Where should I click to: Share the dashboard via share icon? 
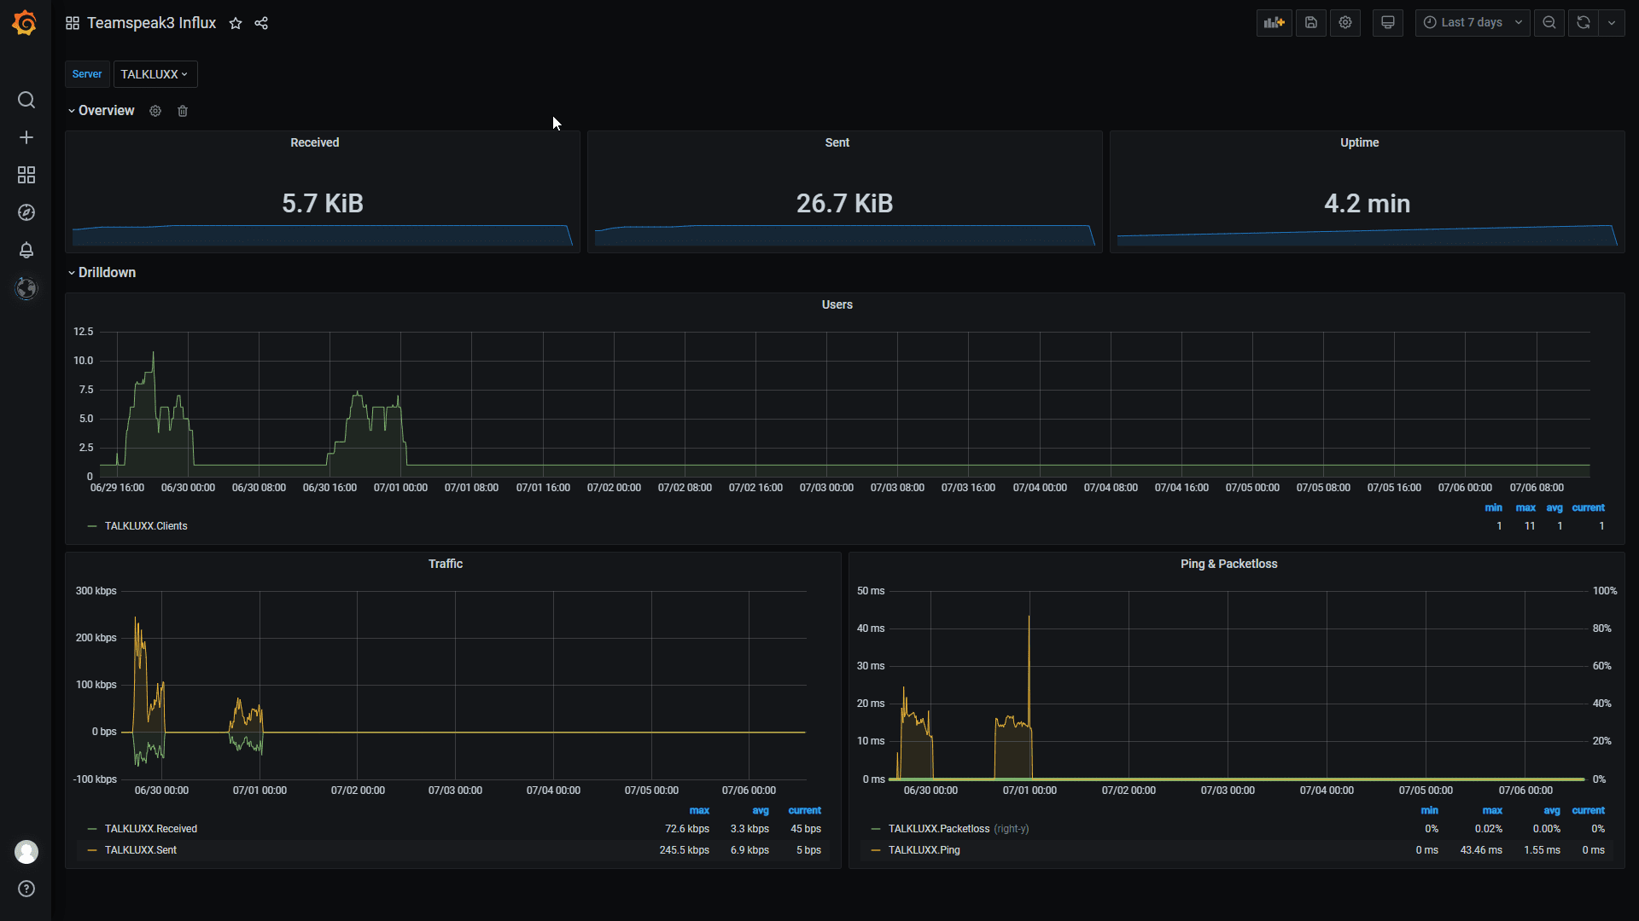tap(261, 23)
